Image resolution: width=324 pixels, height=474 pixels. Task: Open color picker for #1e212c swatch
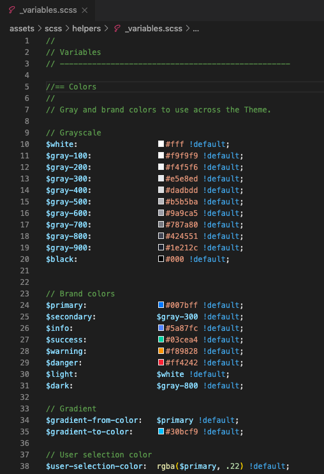[161, 247]
